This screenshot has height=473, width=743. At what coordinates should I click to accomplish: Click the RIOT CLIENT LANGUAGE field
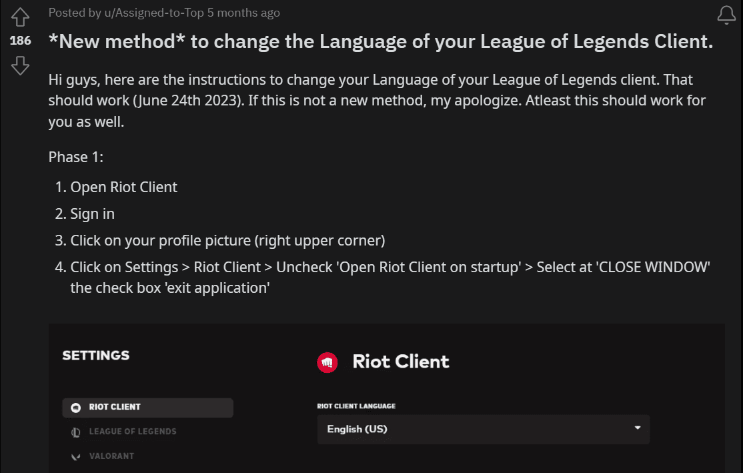(x=356, y=406)
